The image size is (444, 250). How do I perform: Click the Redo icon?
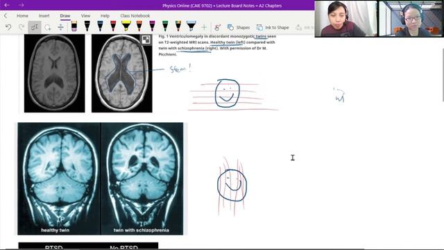pos(22,27)
